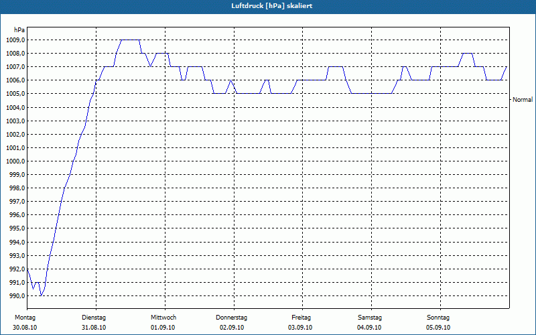The height and width of the screenshot is (335, 536).
Task: Click the 'Montag' day label
Action: click(x=25, y=318)
